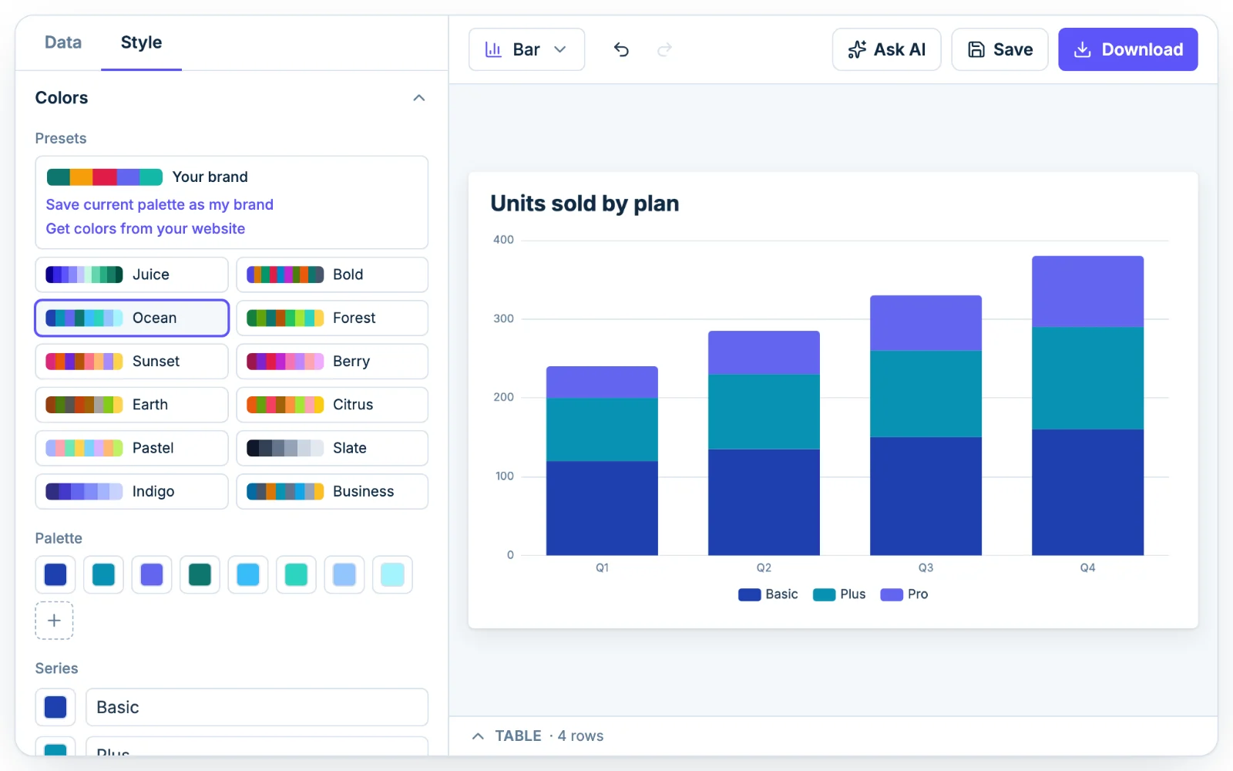Click the Pro legend entry
The width and height of the screenshot is (1233, 771).
coord(905,594)
